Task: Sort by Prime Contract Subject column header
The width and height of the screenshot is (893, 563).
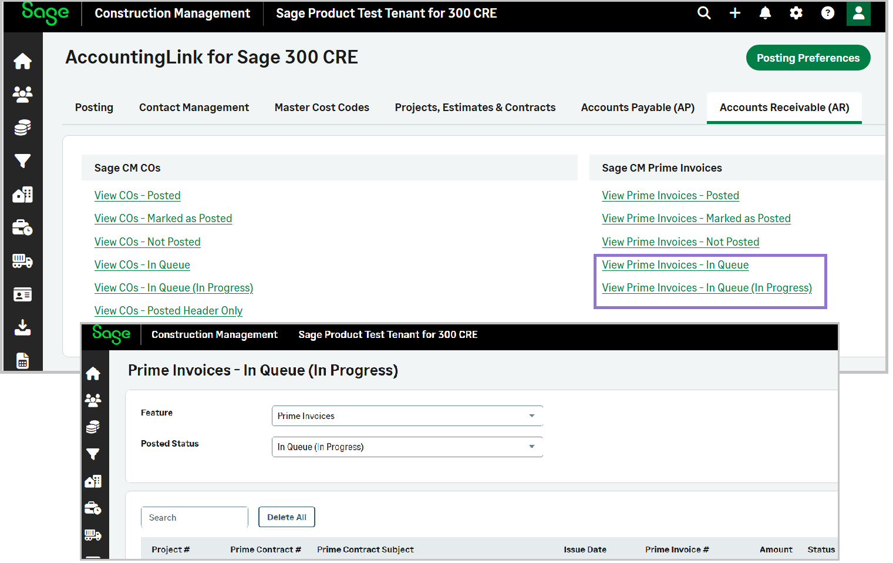Action: 365,550
